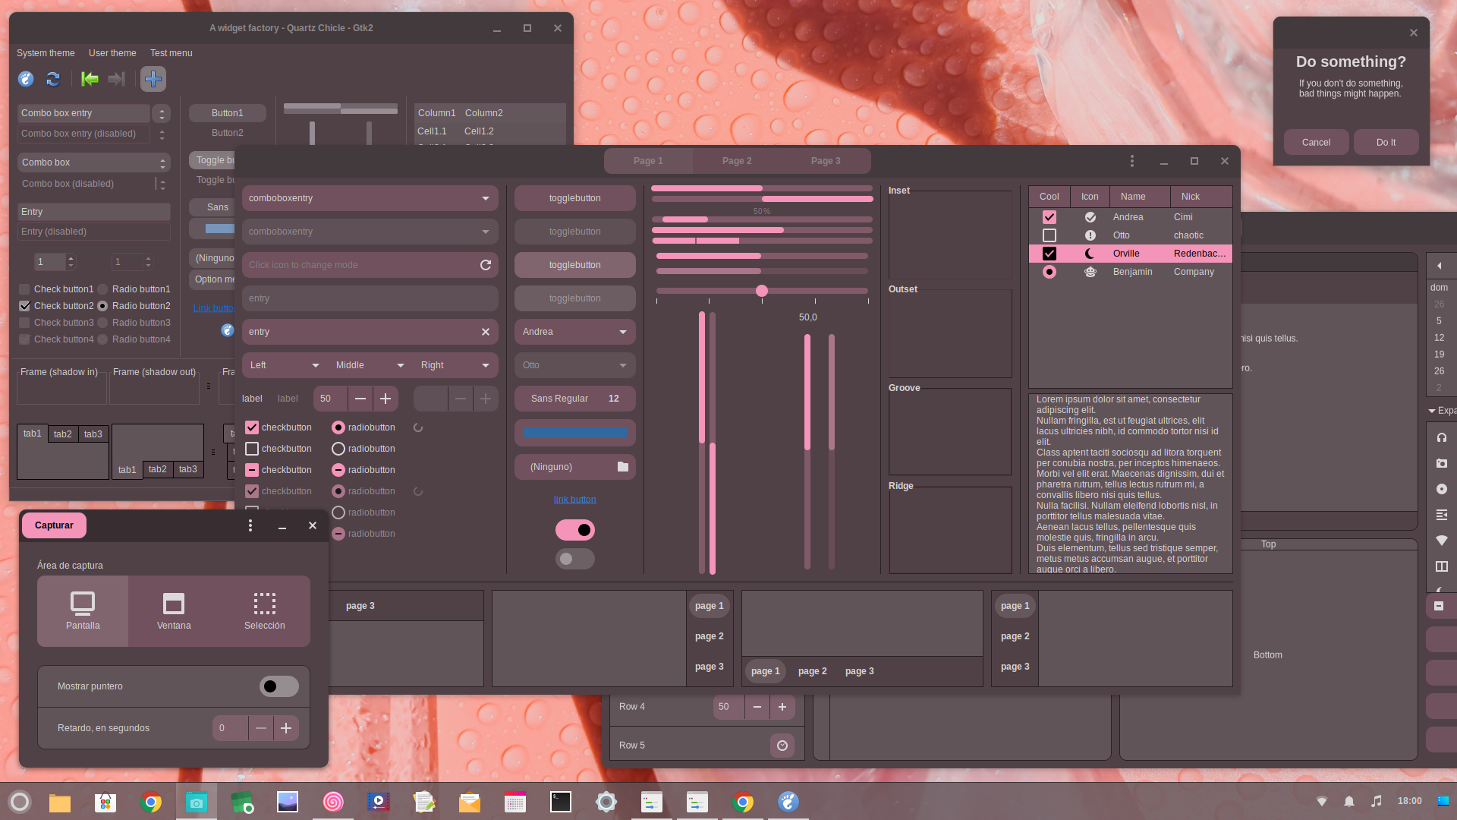Click the Capturar button
Screen dimensions: 1457x820
[54, 525]
